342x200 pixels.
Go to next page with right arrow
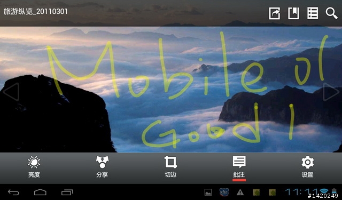[x=331, y=92]
